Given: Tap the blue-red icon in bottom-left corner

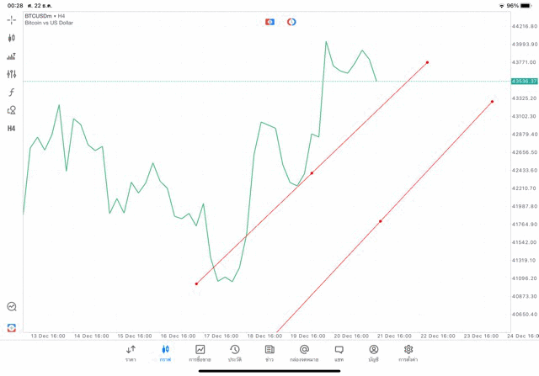Looking at the screenshot, I should 12,328.
